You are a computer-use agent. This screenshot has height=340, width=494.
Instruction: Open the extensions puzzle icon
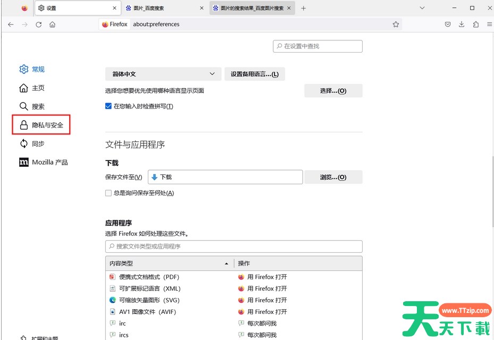click(475, 24)
